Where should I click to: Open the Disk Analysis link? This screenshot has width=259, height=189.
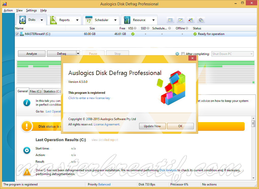(168, 170)
